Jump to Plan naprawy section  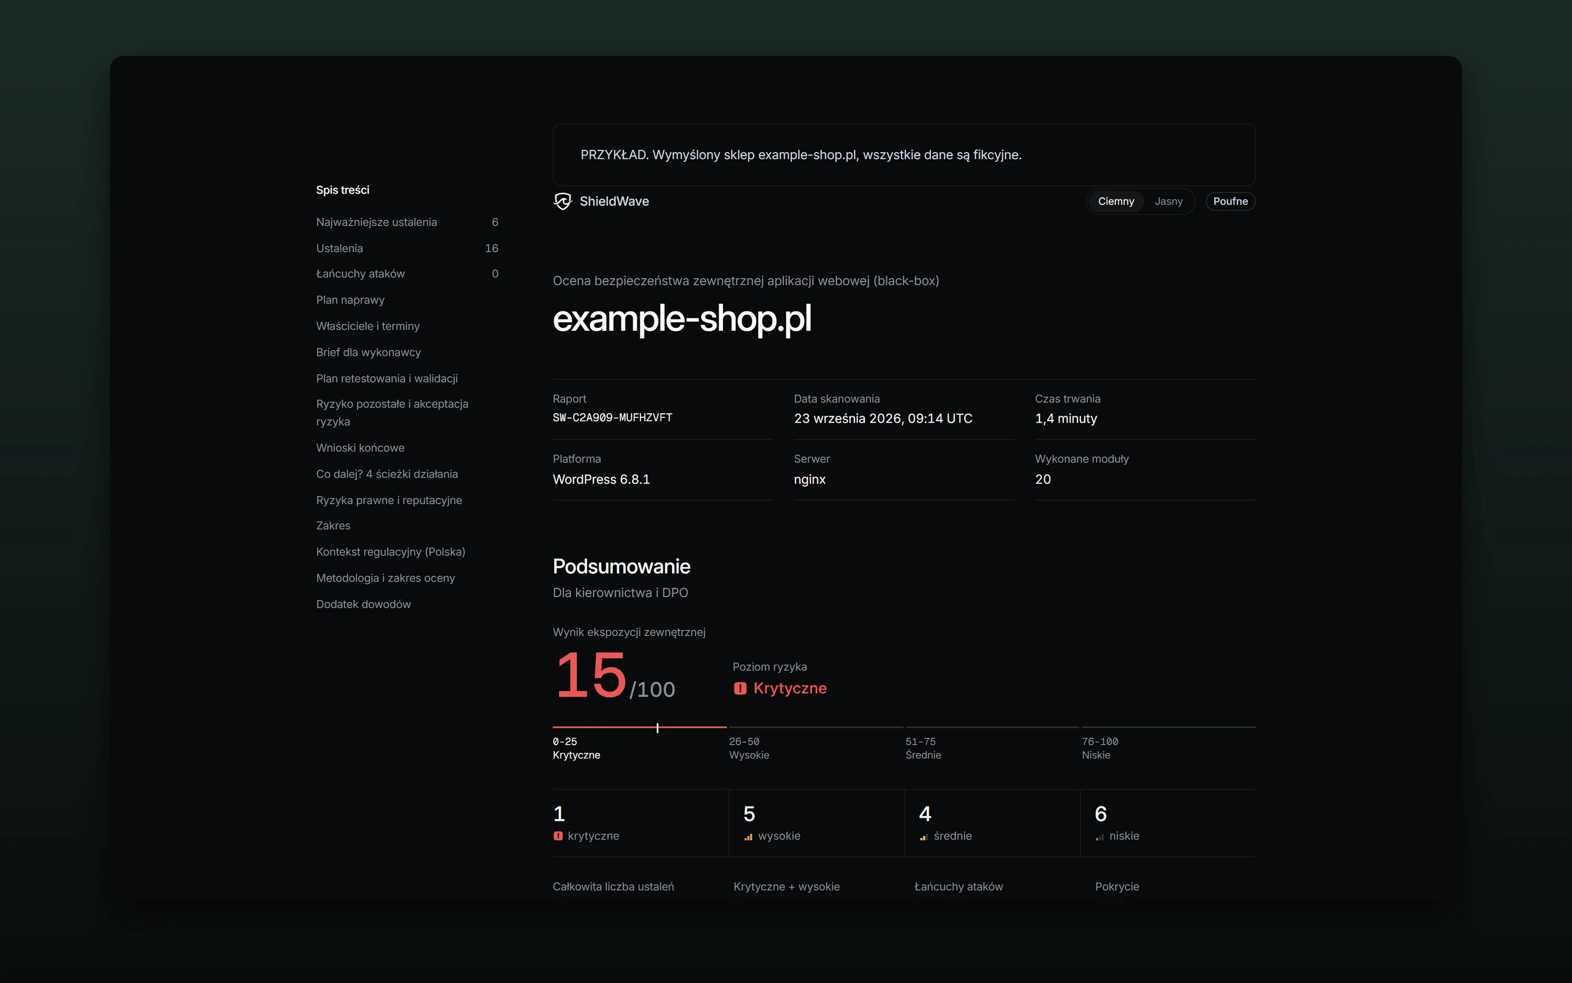[x=350, y=300]
